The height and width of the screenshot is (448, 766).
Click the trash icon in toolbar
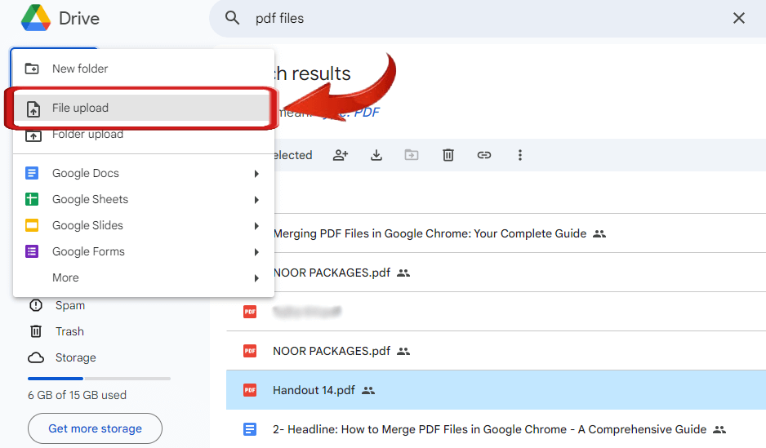pyautogui.click(x=448, y=155)
